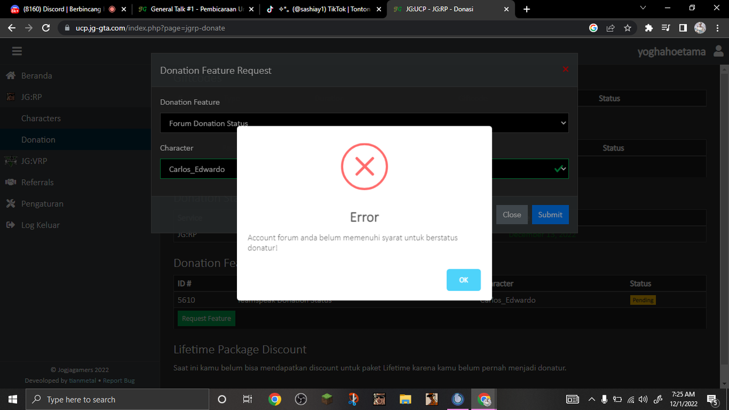Open the Chrome tab search chevron
Image resolution: width=729 pixels, height=410 pixels.
[x=643, y=9]
